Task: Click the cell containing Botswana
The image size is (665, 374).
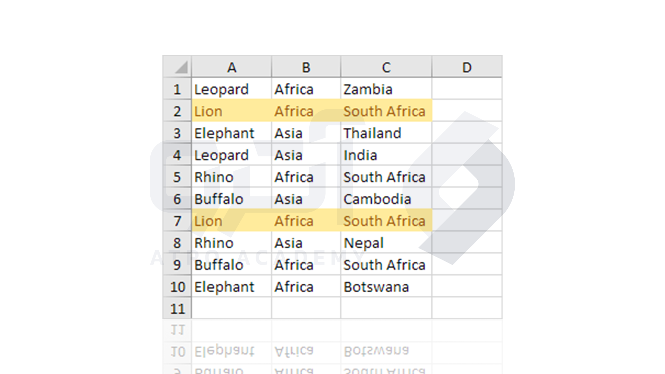Action: (387, 286)
